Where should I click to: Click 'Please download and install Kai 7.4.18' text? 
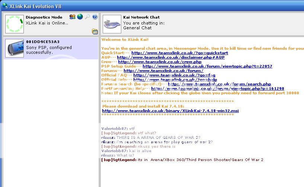point(143,106)
